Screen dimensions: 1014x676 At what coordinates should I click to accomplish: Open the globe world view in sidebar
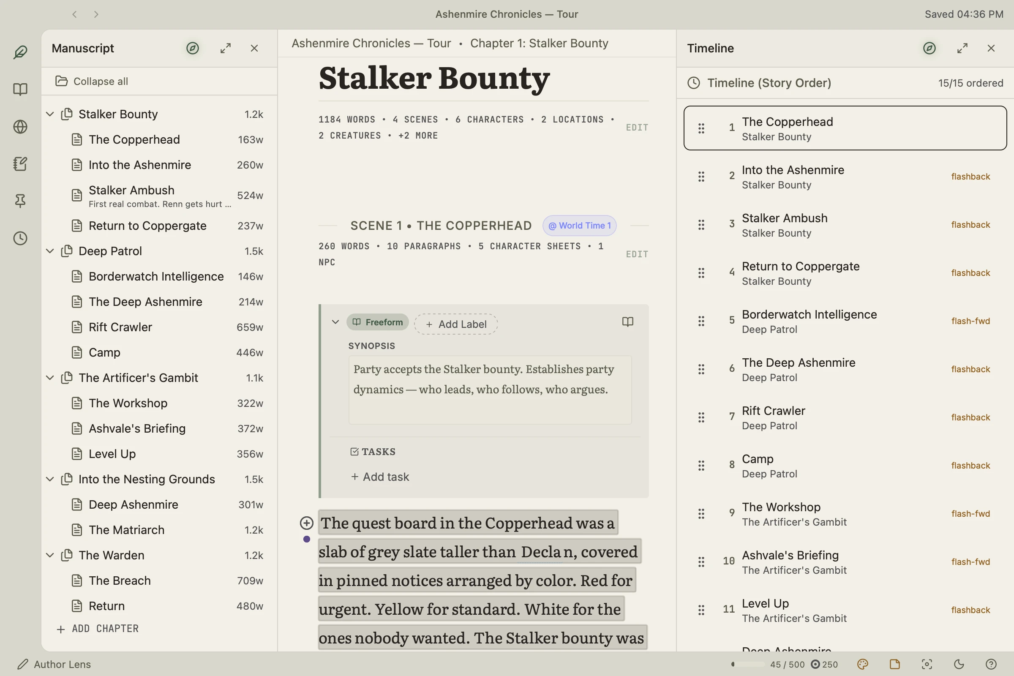click(x=20, y=127)
